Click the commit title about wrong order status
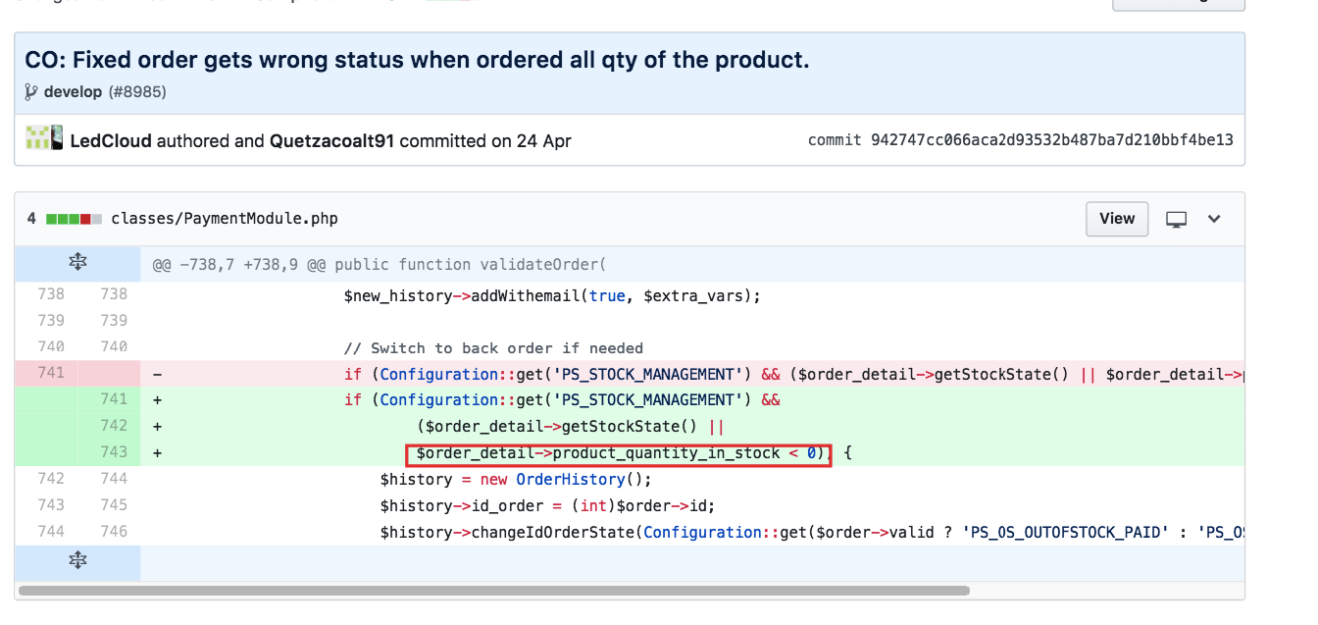 [x=417, y=60]
